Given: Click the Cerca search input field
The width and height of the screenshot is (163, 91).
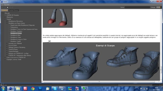Looking at the screenshot, I should 137,7.
